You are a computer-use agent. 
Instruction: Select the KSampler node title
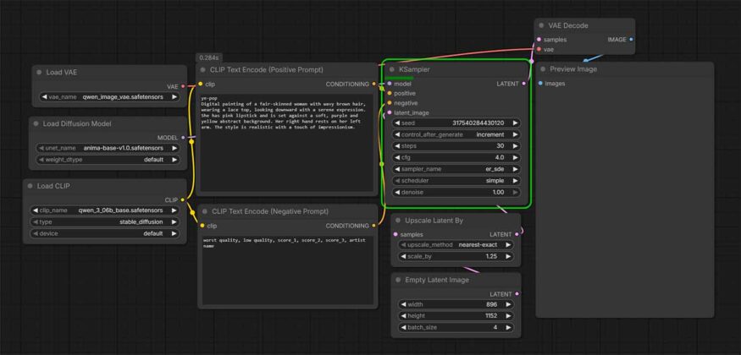point(414,69)
